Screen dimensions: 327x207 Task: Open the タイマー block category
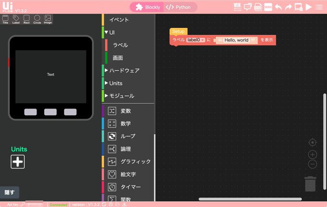[x=128, y=187]
